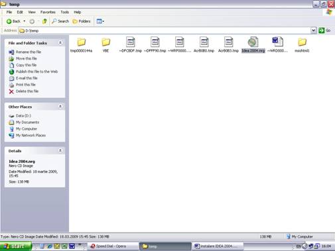Click the green Go button
This screenshot has width=335, height=251.
tap(324, 30)
